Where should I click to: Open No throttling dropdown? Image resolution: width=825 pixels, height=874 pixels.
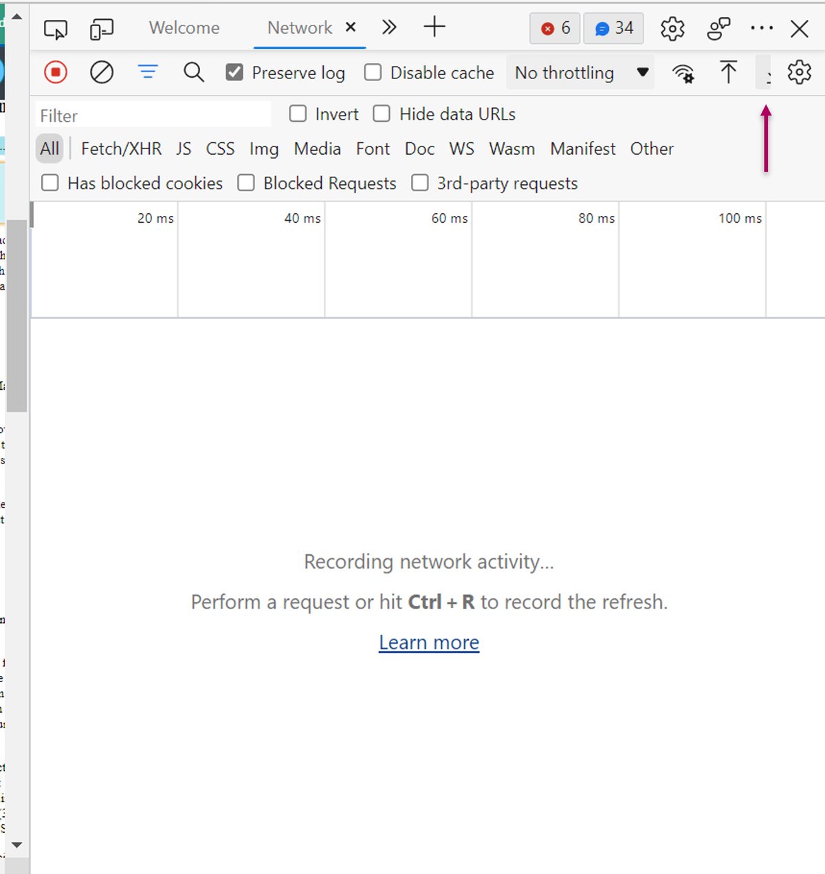coord(581,72)
